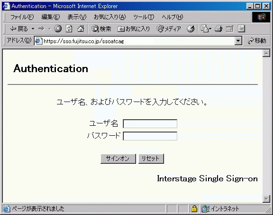This screenshot has height=215, width=273.
Task: Click the IE page icon in status bar
Action: tap(6, 209)
